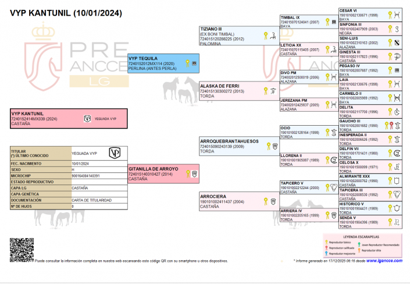
Task: Click the yellow rosette beside GITANILLA DE ARROYO
Action: tap(188, 173)
